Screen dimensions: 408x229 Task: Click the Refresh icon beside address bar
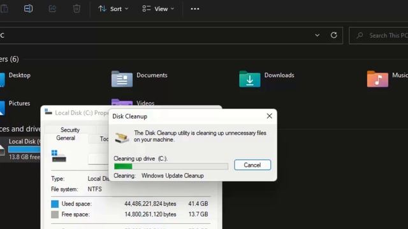[334, 35]
